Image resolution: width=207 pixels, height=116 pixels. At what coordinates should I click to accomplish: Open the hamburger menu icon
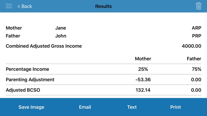point(9,6)
